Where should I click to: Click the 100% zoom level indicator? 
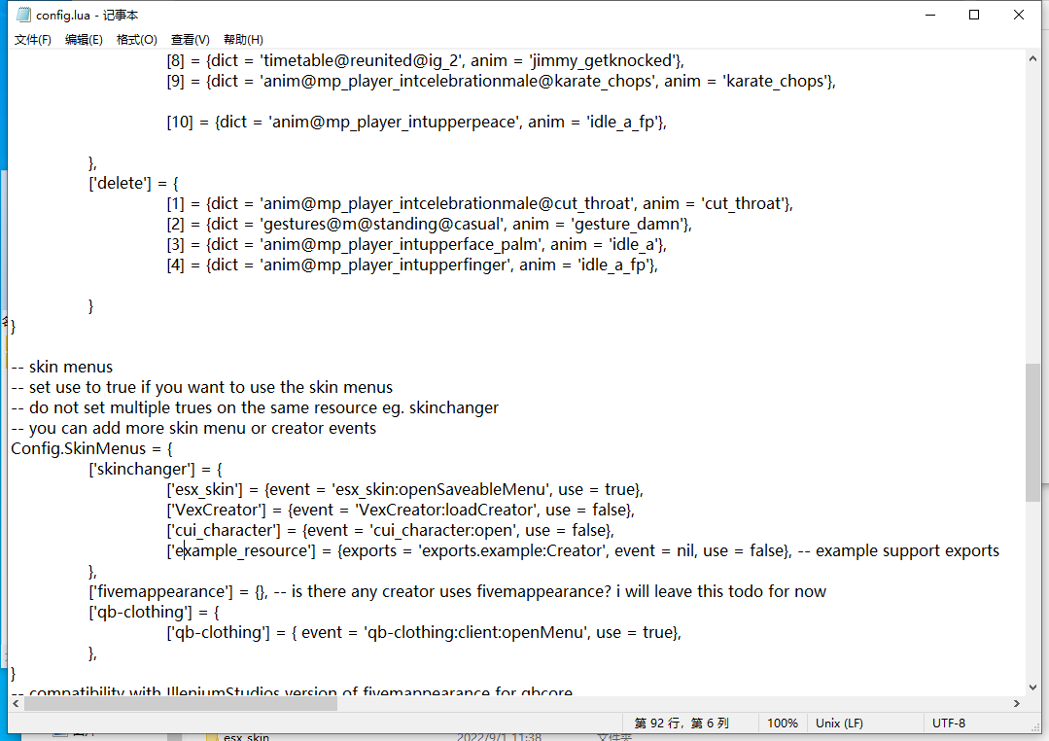pyautogui.click(x=783, y=723)
